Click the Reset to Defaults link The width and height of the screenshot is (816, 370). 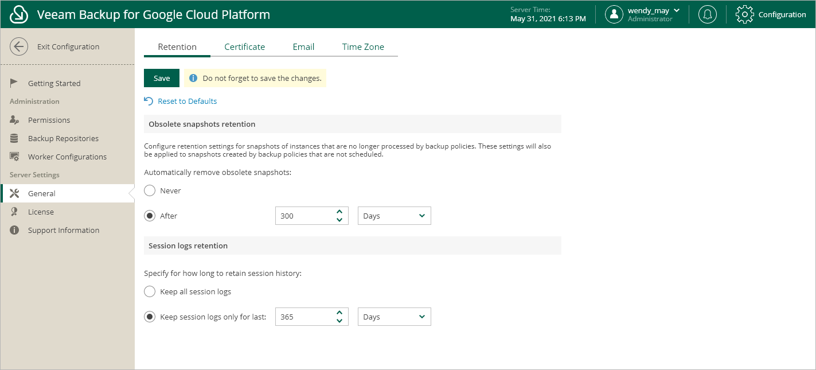point(188,101)
